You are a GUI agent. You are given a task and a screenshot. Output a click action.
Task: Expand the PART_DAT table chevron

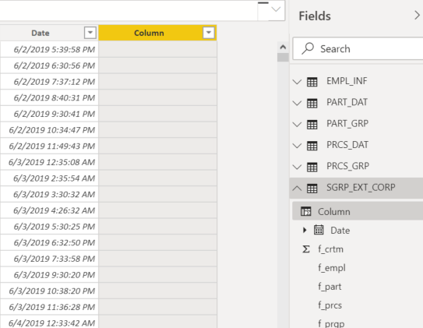[x=297, y=103]
